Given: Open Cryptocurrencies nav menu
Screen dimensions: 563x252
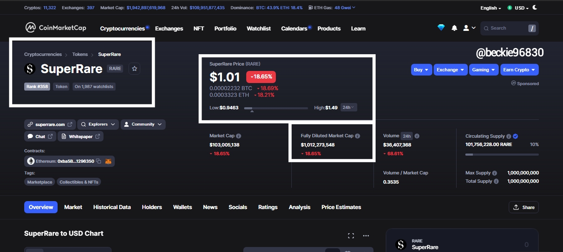Looking at the screenshot, I should [123, 28].
